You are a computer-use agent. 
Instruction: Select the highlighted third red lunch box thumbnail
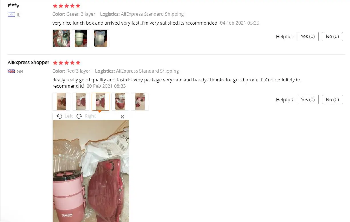coord(101,101)
